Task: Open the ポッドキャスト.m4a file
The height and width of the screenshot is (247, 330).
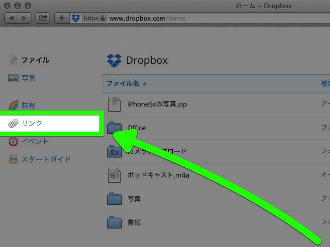Action: [x=158, y=175]
